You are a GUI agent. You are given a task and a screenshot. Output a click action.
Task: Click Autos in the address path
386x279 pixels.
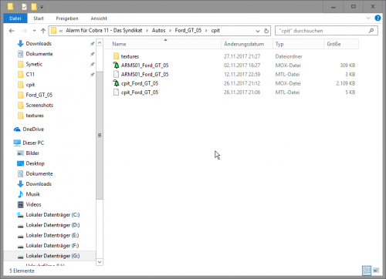(158, 30)
